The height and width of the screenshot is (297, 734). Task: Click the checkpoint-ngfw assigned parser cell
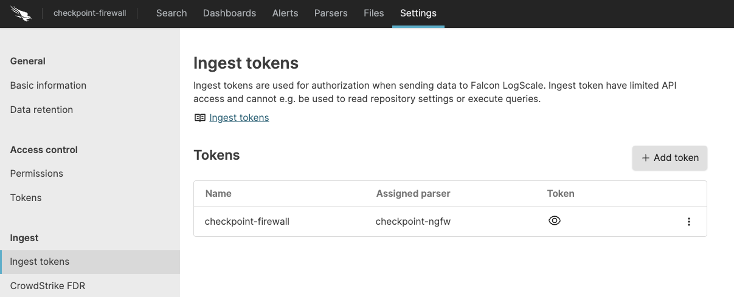tap(413, 222)
